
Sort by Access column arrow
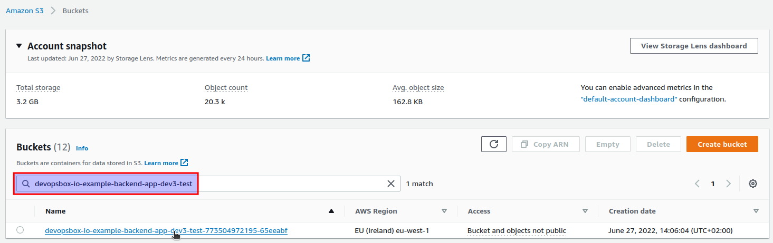point(585,211)
